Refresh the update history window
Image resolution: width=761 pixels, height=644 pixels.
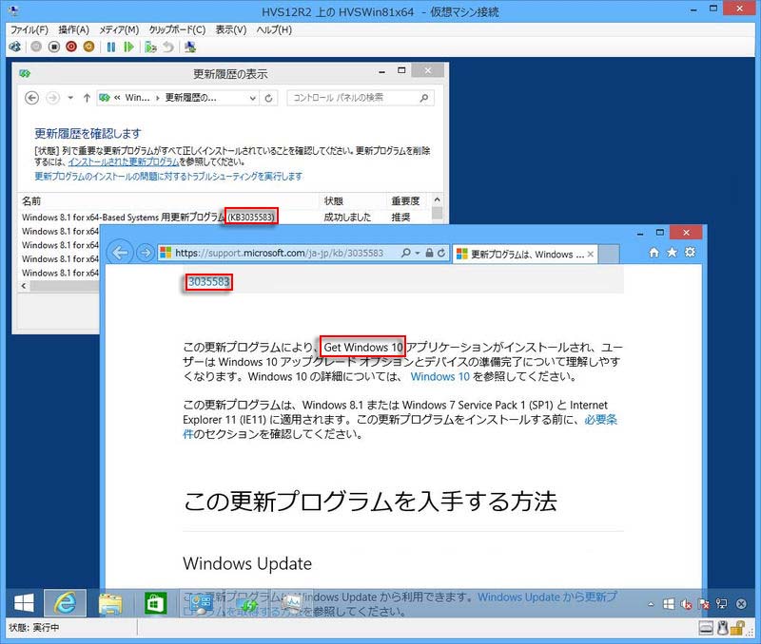tap(268, 98)
